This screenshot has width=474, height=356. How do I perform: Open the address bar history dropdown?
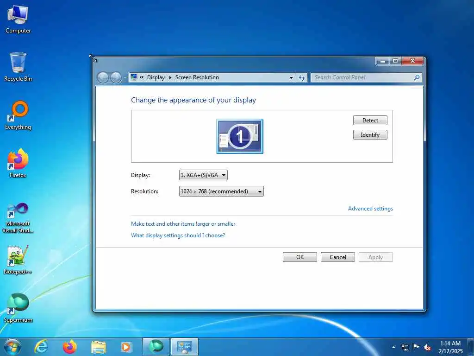[291, 77]
